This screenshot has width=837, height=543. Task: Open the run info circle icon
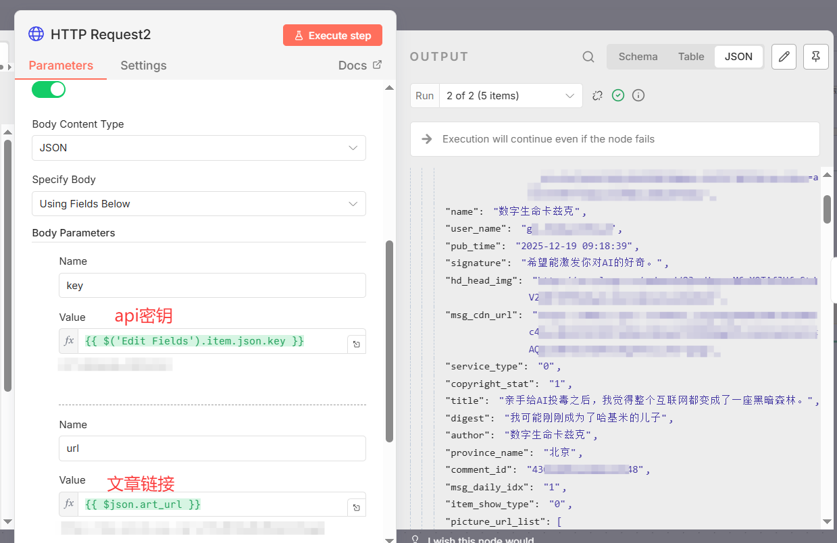click(638, 95)
